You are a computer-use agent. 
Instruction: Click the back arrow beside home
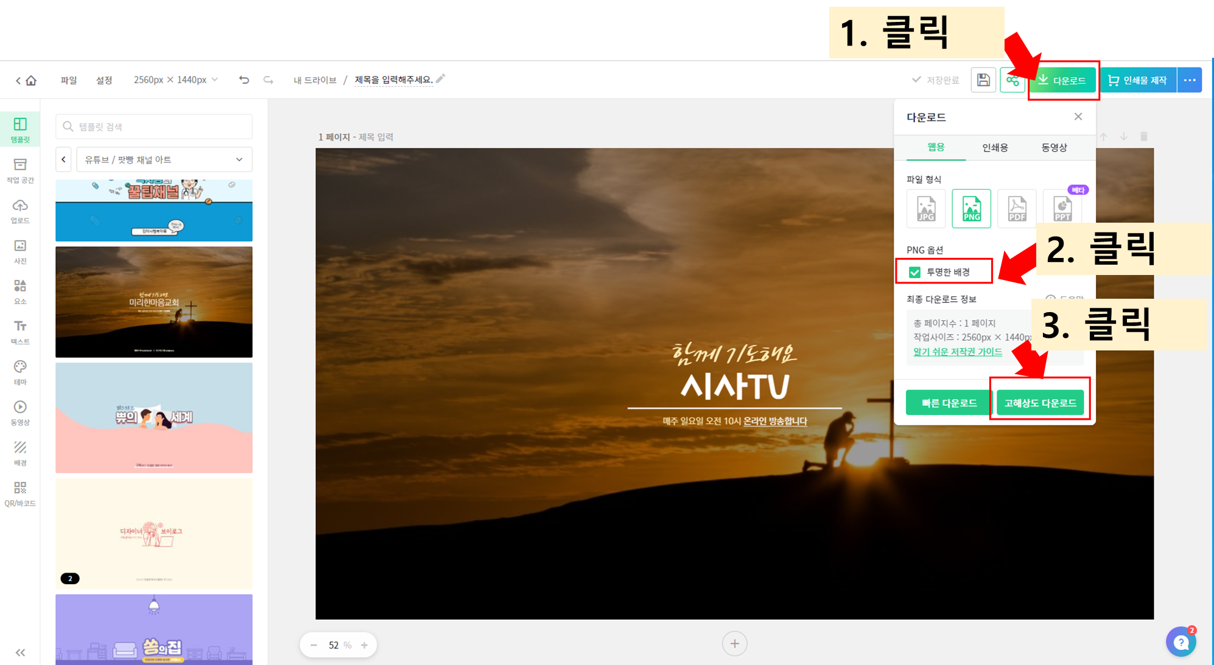pyautogui.click(x=18, y=80)
